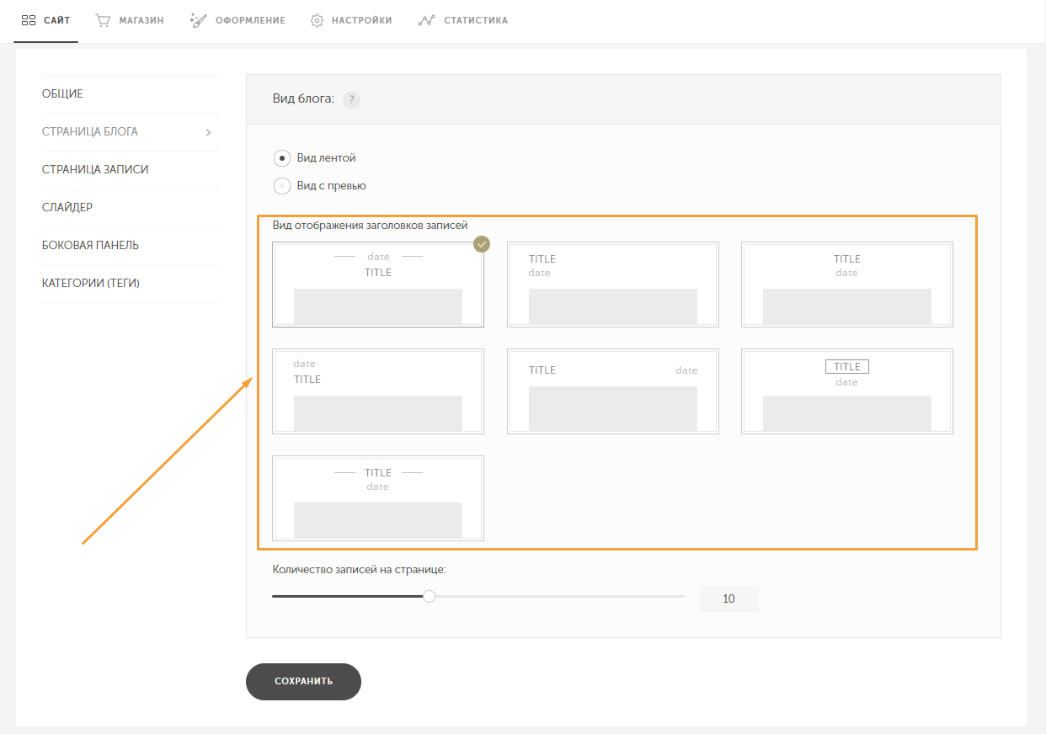Screen dimensions: 1046x734
Task: Go to БОКОВАЯ ПАНЕЛЬ settings
Action: point(91,245)
